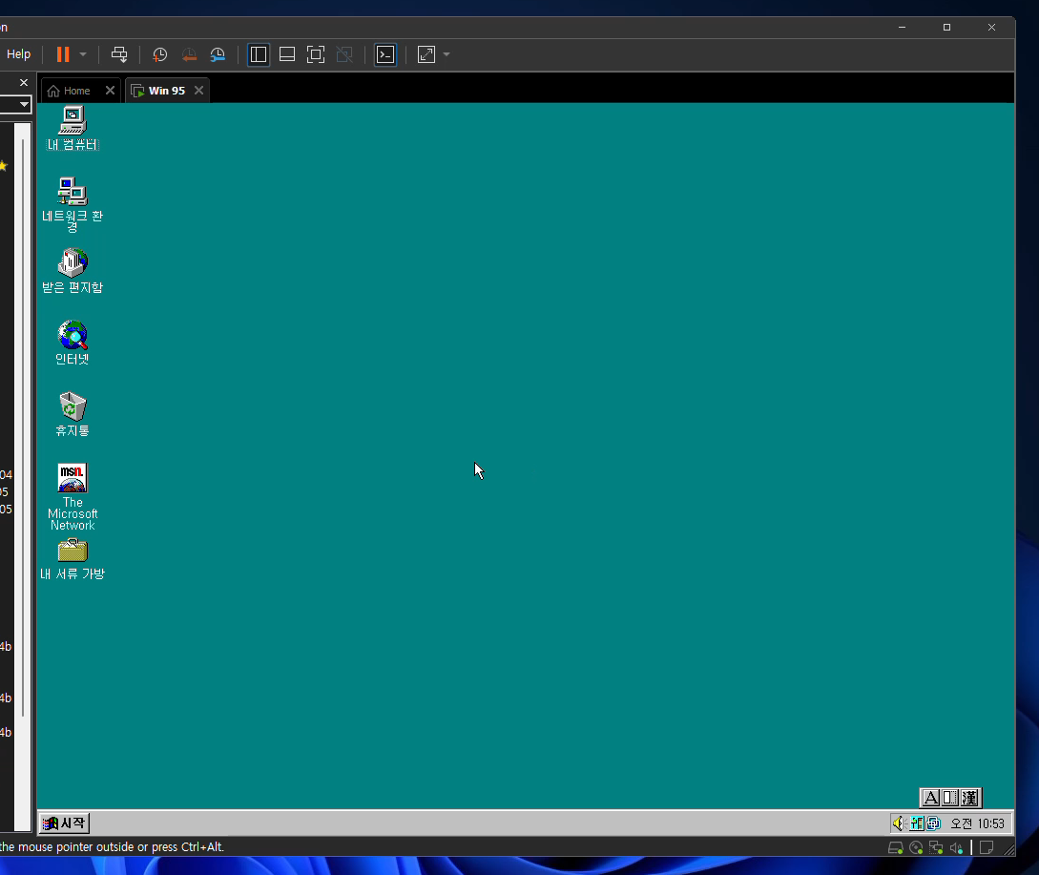Close the library side panel
The width and height of the screenshot is (1039, 875).
pyautogui.click(x=24, y=82)
